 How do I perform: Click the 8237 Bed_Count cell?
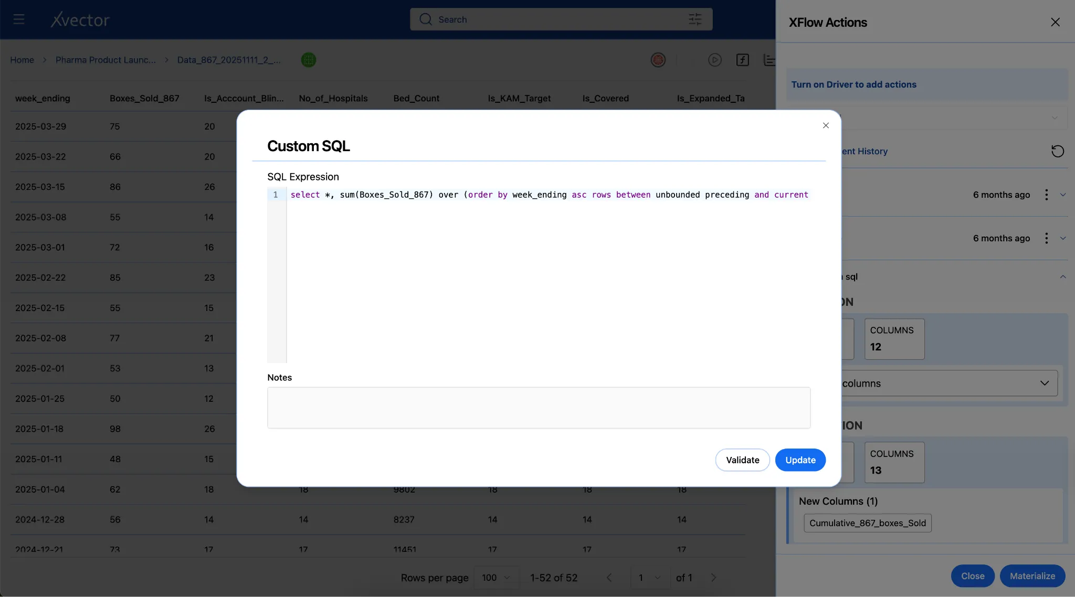[x=404, y=519]
